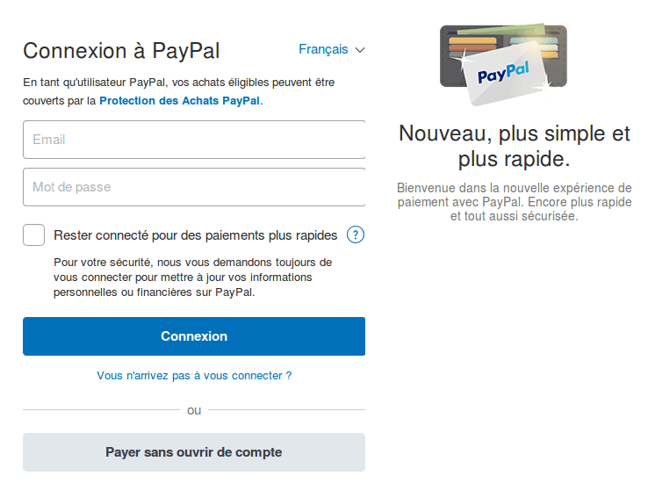
Task: Click the 'ou' divider label
Action: tap(194, 410)
